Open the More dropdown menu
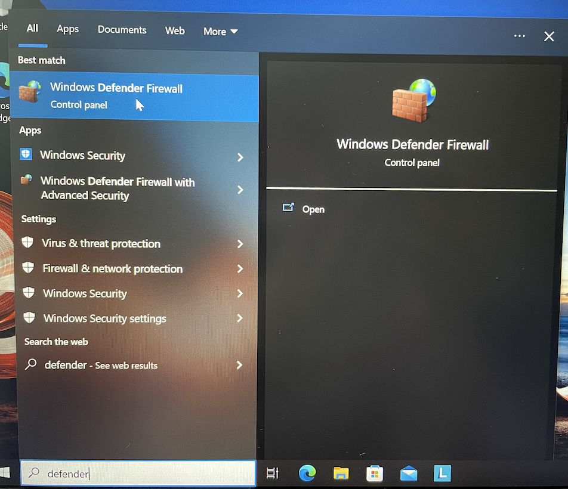 tap(220, 32)
